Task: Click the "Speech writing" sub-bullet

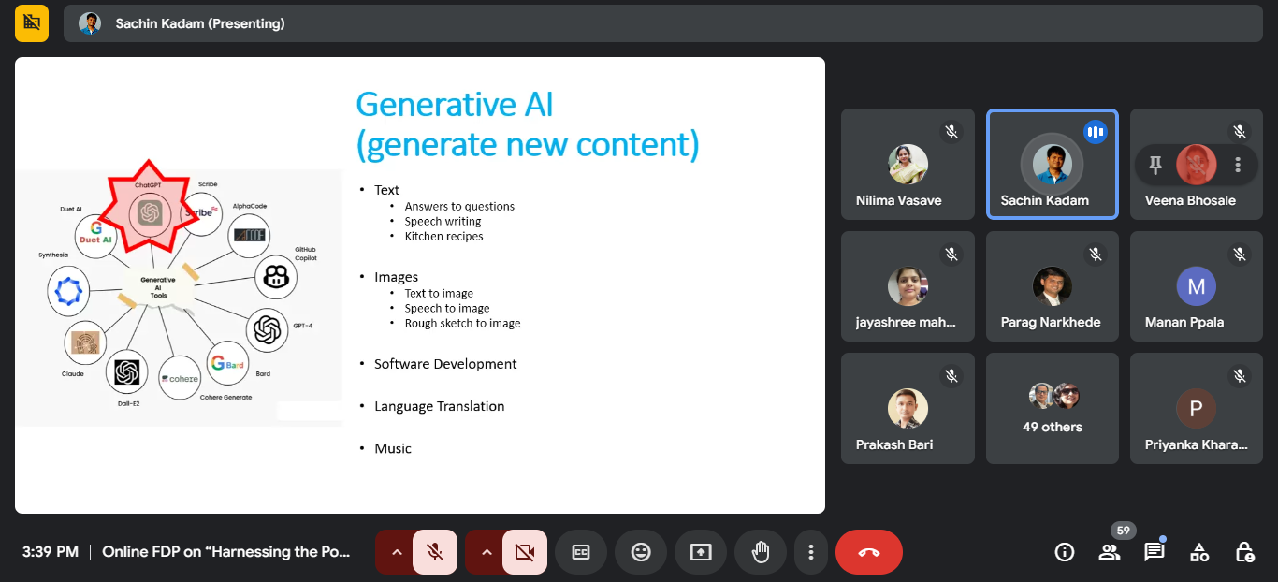Action: tap(443, 221)
